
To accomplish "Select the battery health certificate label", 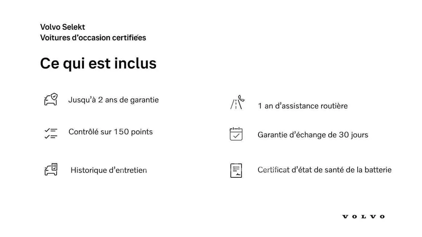I will [x=325, y=170].
